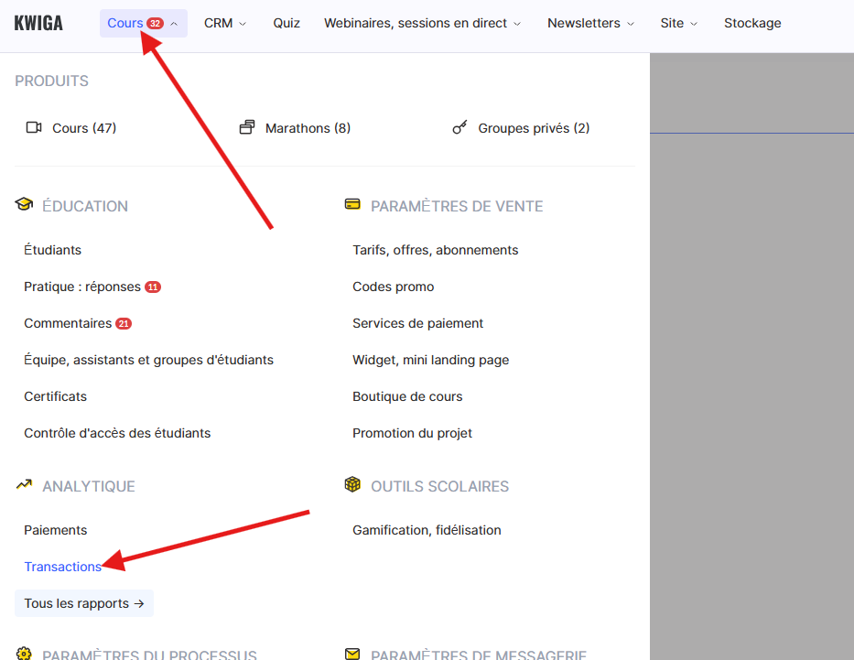
Task: Collapse the Cours menu chevron
Action: (x=174, y=24)
